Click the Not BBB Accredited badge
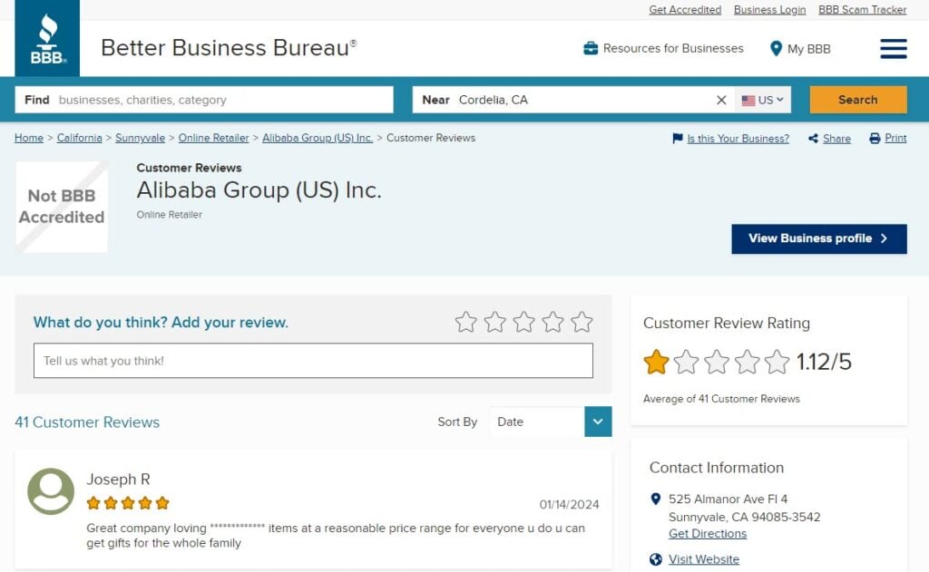The height and width of the screenshot is (572, 929). (62, 207)
